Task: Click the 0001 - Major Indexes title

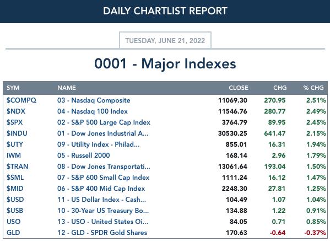Action: [165, 63]
